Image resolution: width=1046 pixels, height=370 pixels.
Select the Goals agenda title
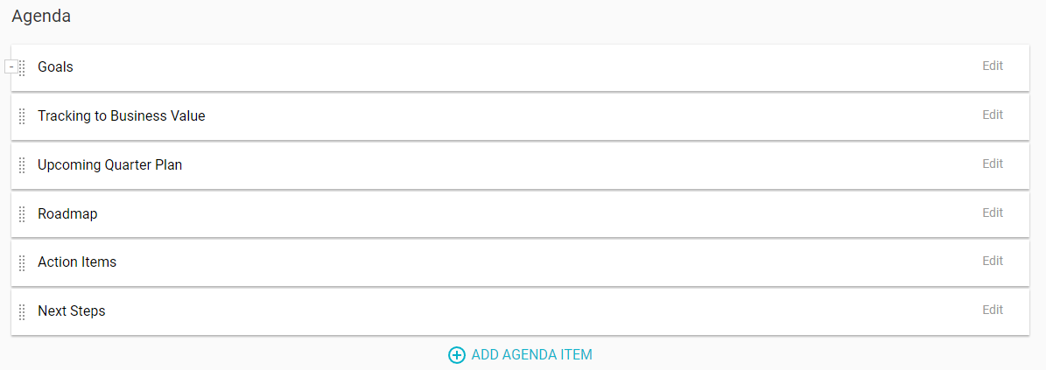(55, 66)
